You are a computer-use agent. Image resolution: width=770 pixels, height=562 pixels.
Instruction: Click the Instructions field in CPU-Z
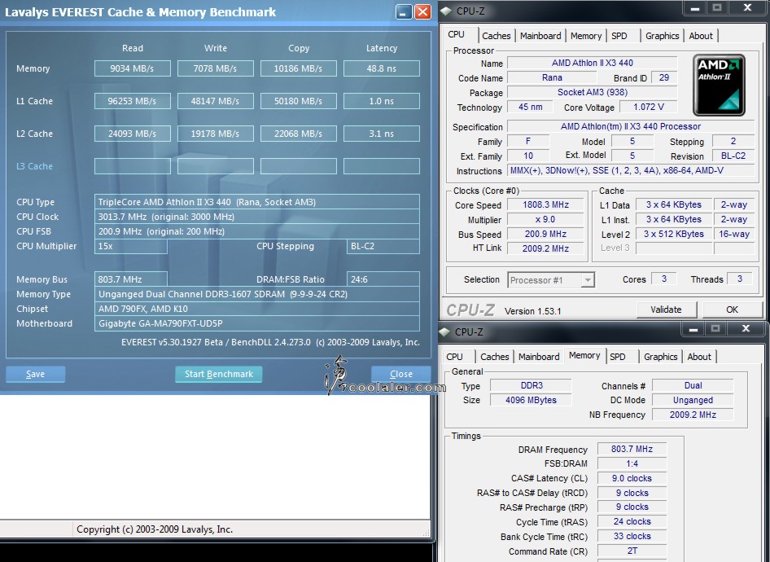631,170
